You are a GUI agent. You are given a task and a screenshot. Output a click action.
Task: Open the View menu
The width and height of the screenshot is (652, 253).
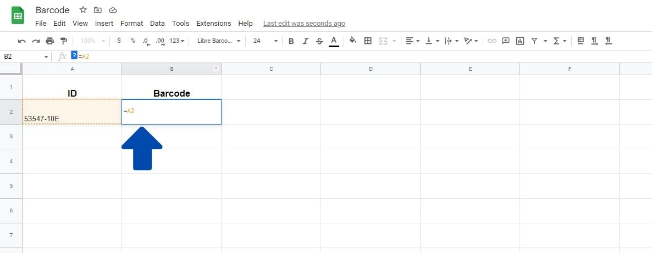(80, 23)
